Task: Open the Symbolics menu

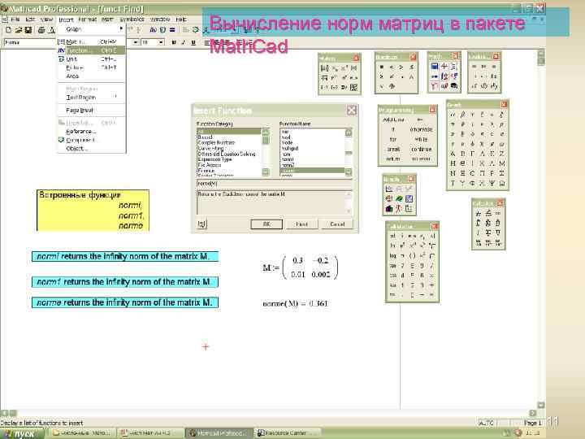Action: tap(132, 19)
